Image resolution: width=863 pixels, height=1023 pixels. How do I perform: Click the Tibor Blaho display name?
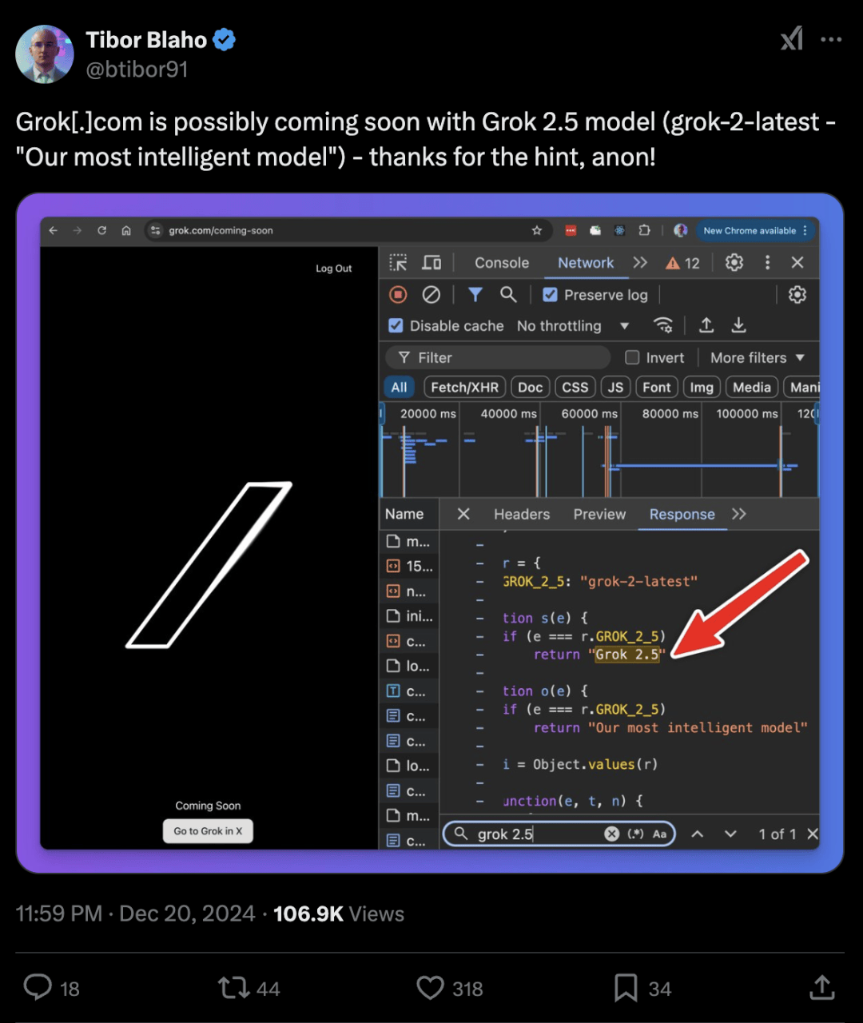pos(146,40)
